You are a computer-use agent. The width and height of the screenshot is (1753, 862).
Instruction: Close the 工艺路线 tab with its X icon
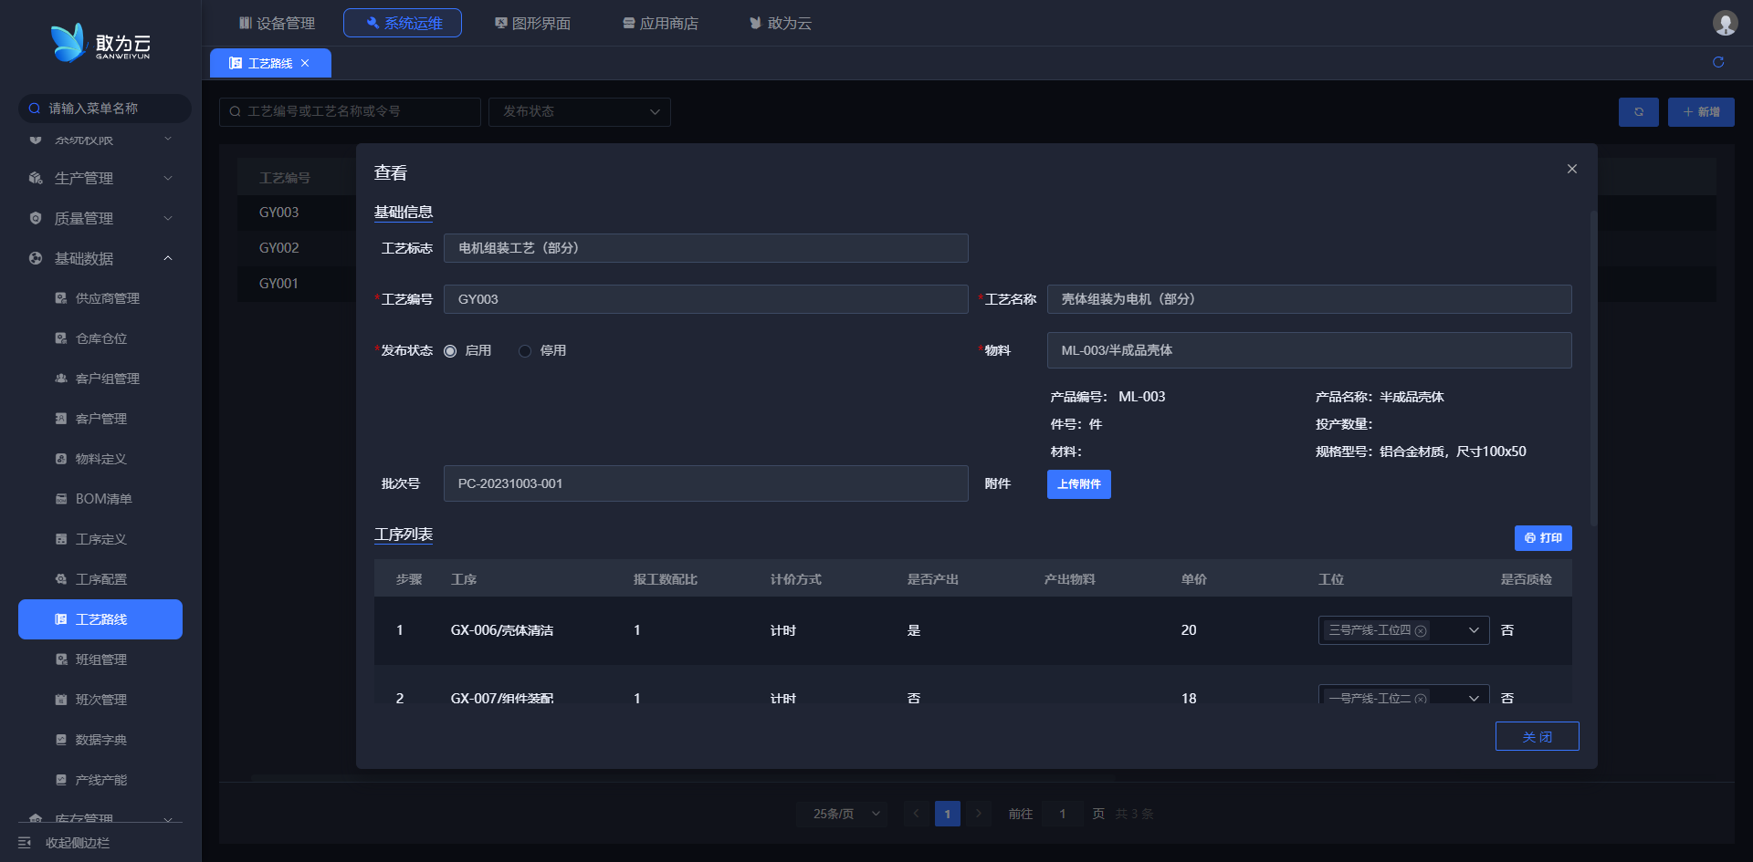pyautogui.click(x=305, y=63)
